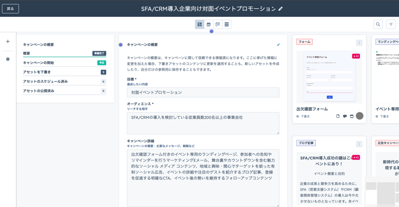Screen dimensions: 399x207
Task: Select the アセットのスケジュール済み step
Action: [x=65, y=81]
